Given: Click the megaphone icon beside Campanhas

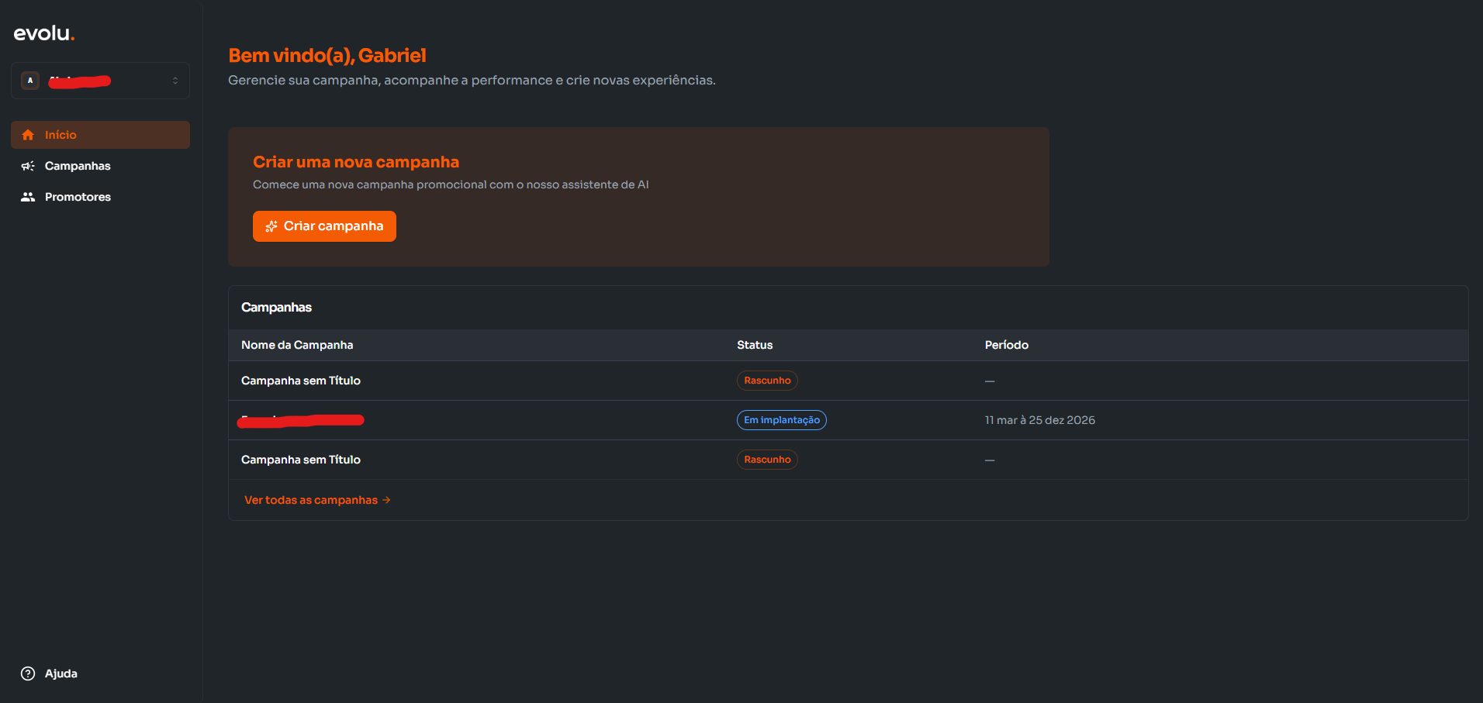Looking at the screenshot, I should tap(28, 166).
